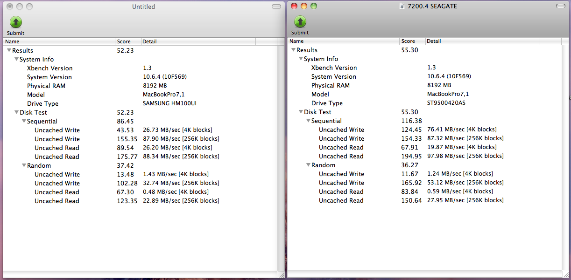The image size is (571, 280).
Task: Select score 194.95 in SEAGATE window
Action: tap(411, 156)
